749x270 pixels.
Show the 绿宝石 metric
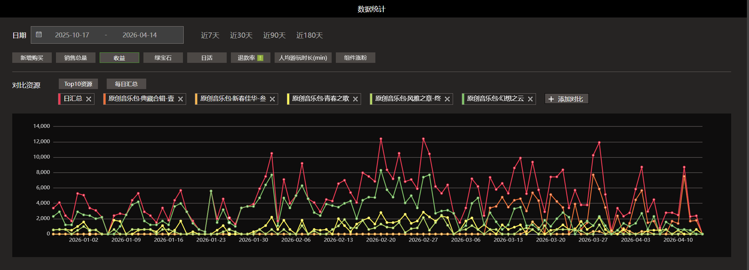(x=163, y=58)
